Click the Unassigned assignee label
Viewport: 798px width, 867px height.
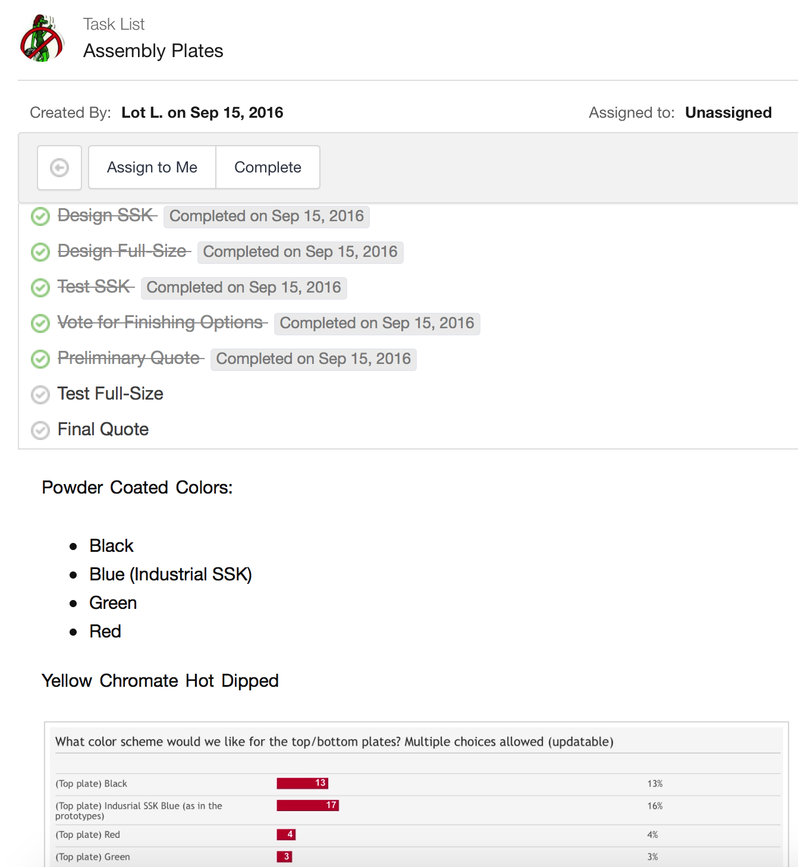point(728,112)
